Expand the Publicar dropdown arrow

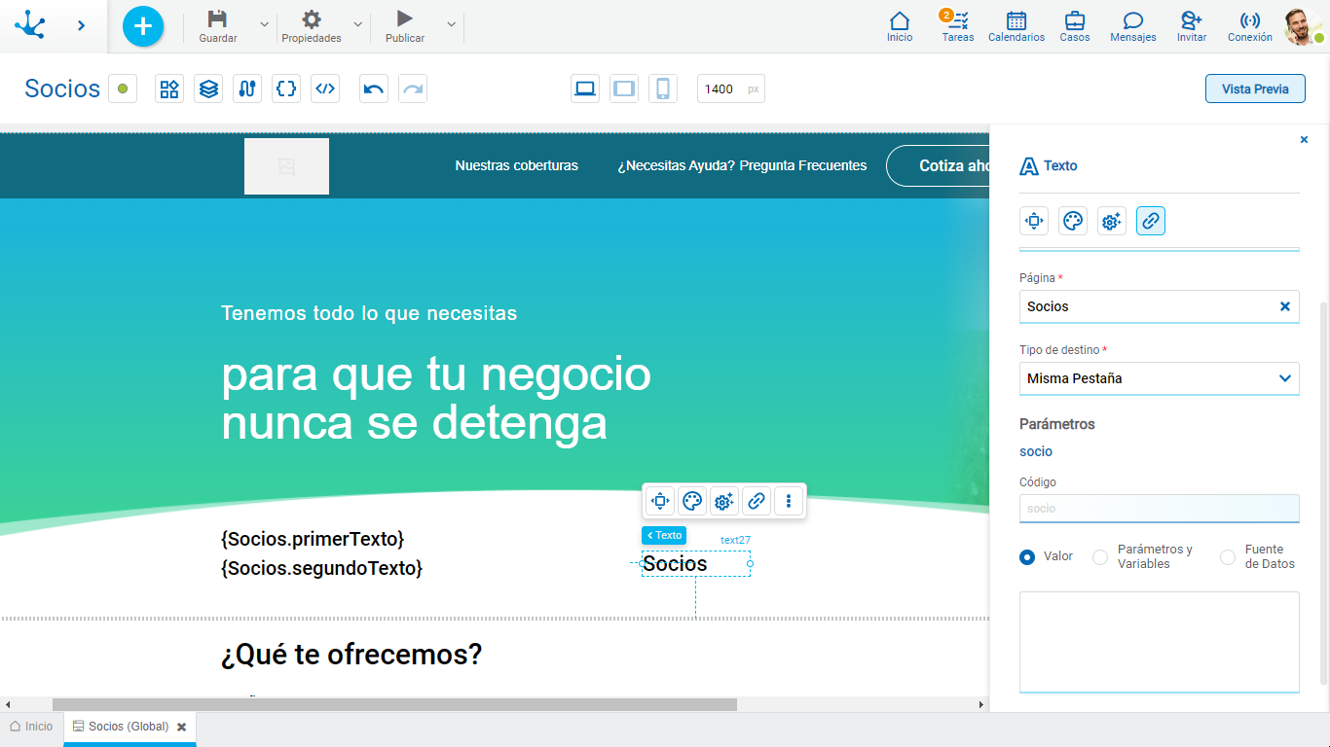click(x=451, y=24)
